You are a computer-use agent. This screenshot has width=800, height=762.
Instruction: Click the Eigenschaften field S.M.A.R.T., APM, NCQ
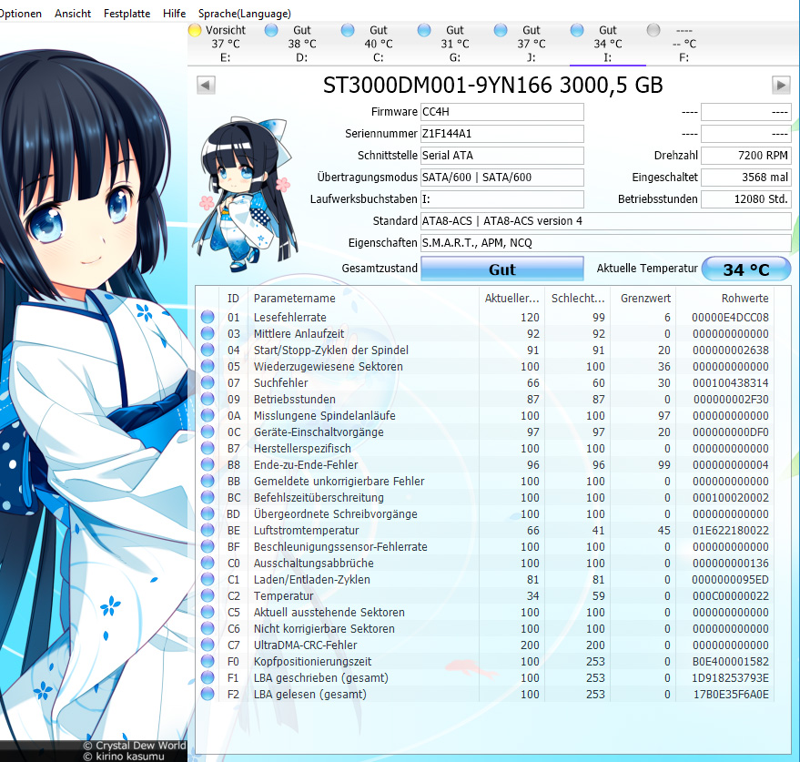(x=606, y=243)
